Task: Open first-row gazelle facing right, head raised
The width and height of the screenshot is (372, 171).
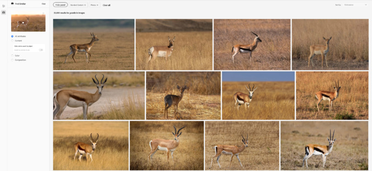Action: tap(252, 45)
